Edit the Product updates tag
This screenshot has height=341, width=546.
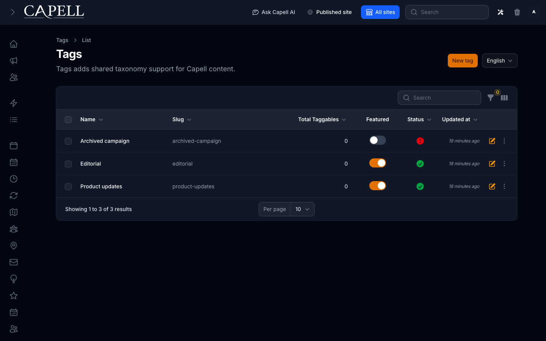tap(492, 186)
